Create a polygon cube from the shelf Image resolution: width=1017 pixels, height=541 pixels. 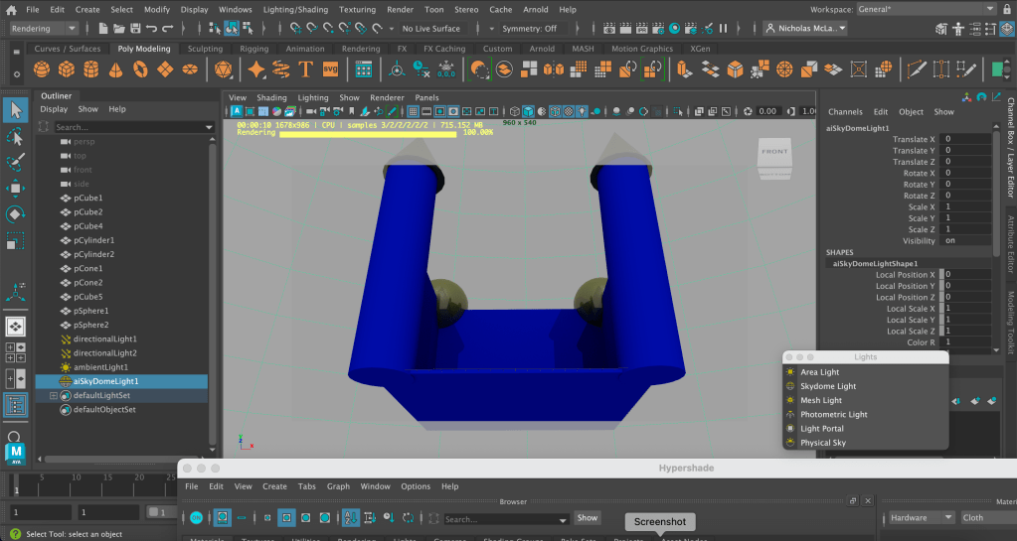66,69
